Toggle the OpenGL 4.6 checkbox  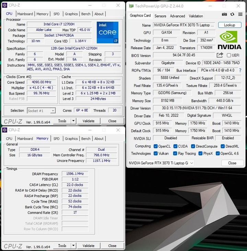click(x=217, y=153)
